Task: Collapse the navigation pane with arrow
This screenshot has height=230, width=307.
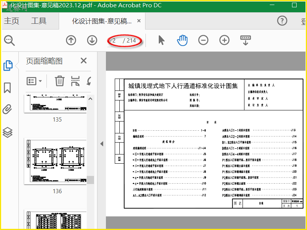Action: (x=102, y=144)
